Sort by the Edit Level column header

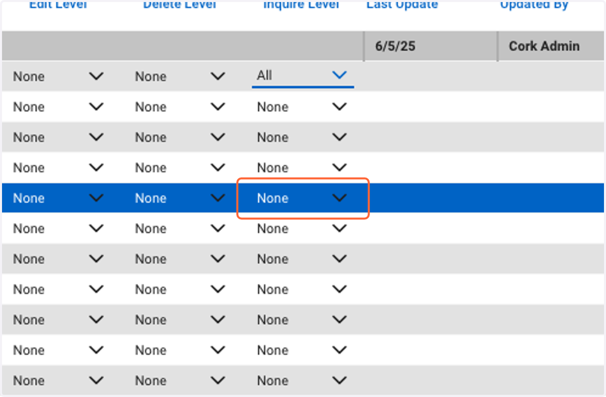coord(58,5)
